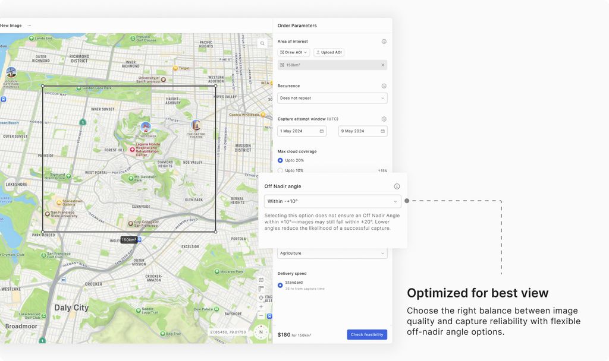Open Recurrence info icon
Image resolution: width=609 pixels, height=361 pixels.
384,86
